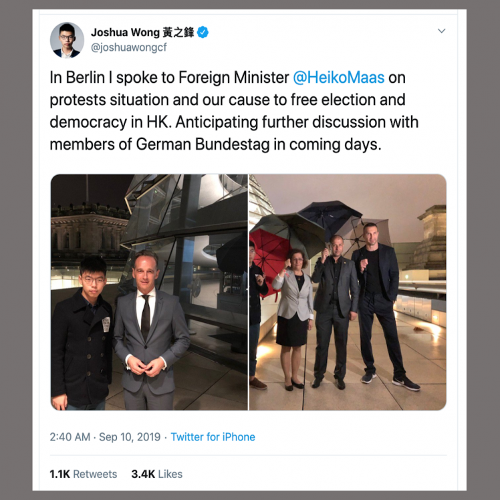Open the 2:40 AM timestamp

[70, 437]
